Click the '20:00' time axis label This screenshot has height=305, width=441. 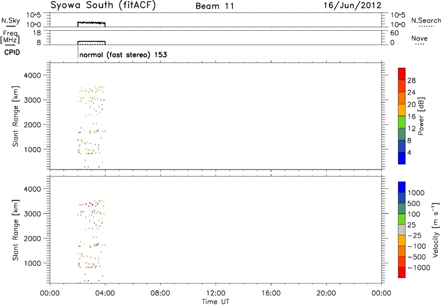click(x=326, y=293)
